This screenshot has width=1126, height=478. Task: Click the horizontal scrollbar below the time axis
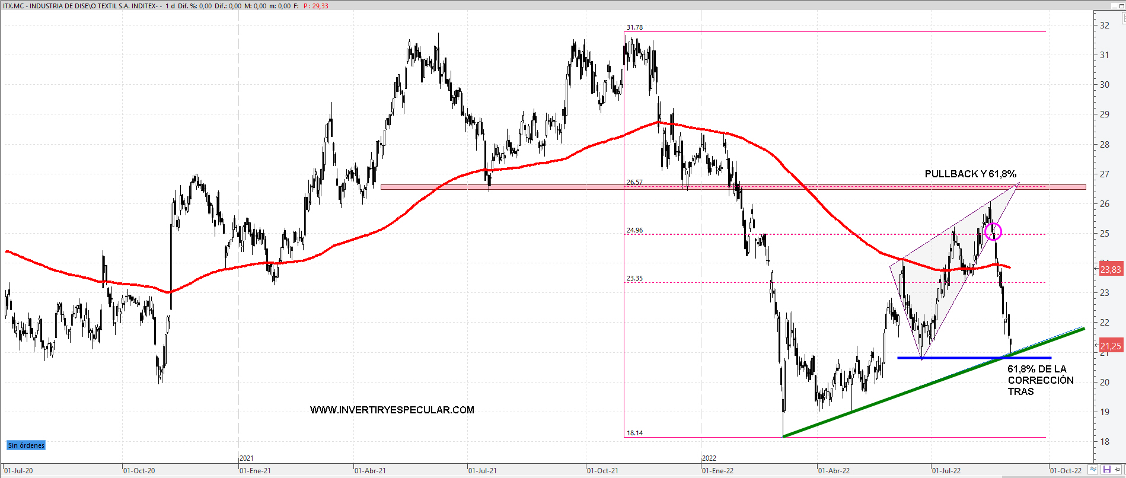click(x=534, y=476)
